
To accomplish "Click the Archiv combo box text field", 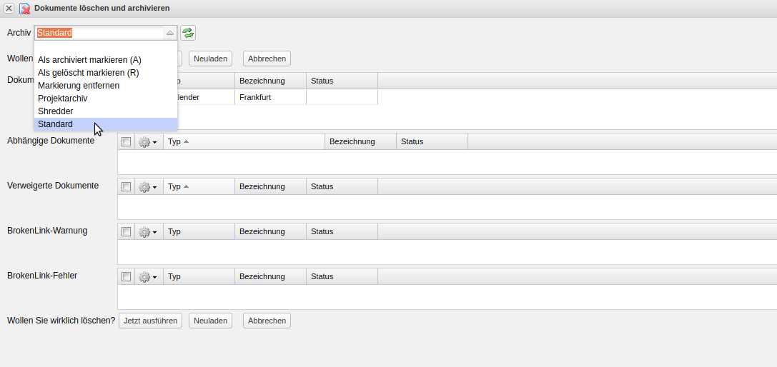I will (x=99, y=33).
